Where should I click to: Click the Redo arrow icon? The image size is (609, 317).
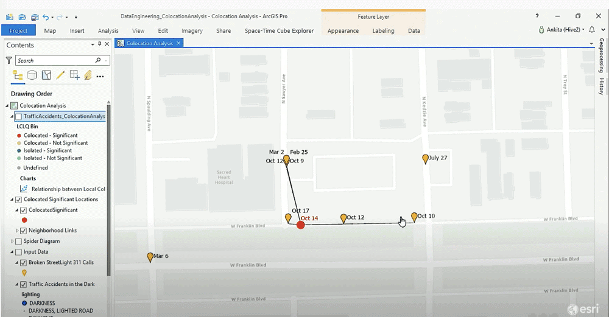pyautogui.click(x=60, y=16)
